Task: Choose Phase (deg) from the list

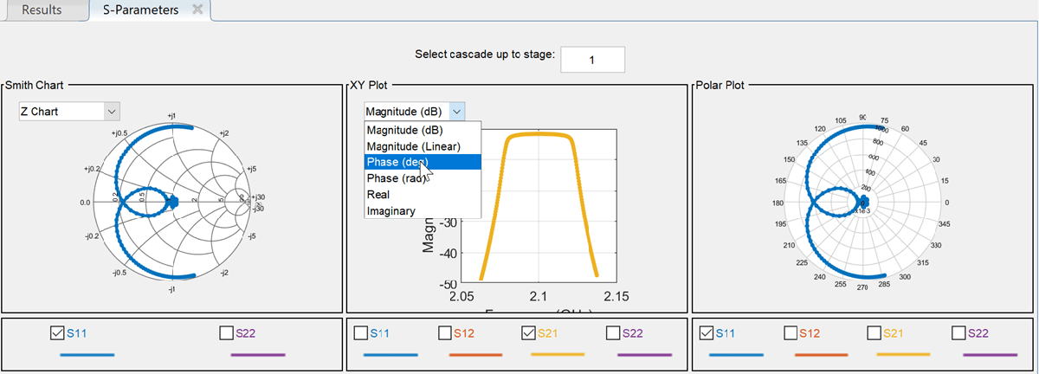Action: click(397, 162)
